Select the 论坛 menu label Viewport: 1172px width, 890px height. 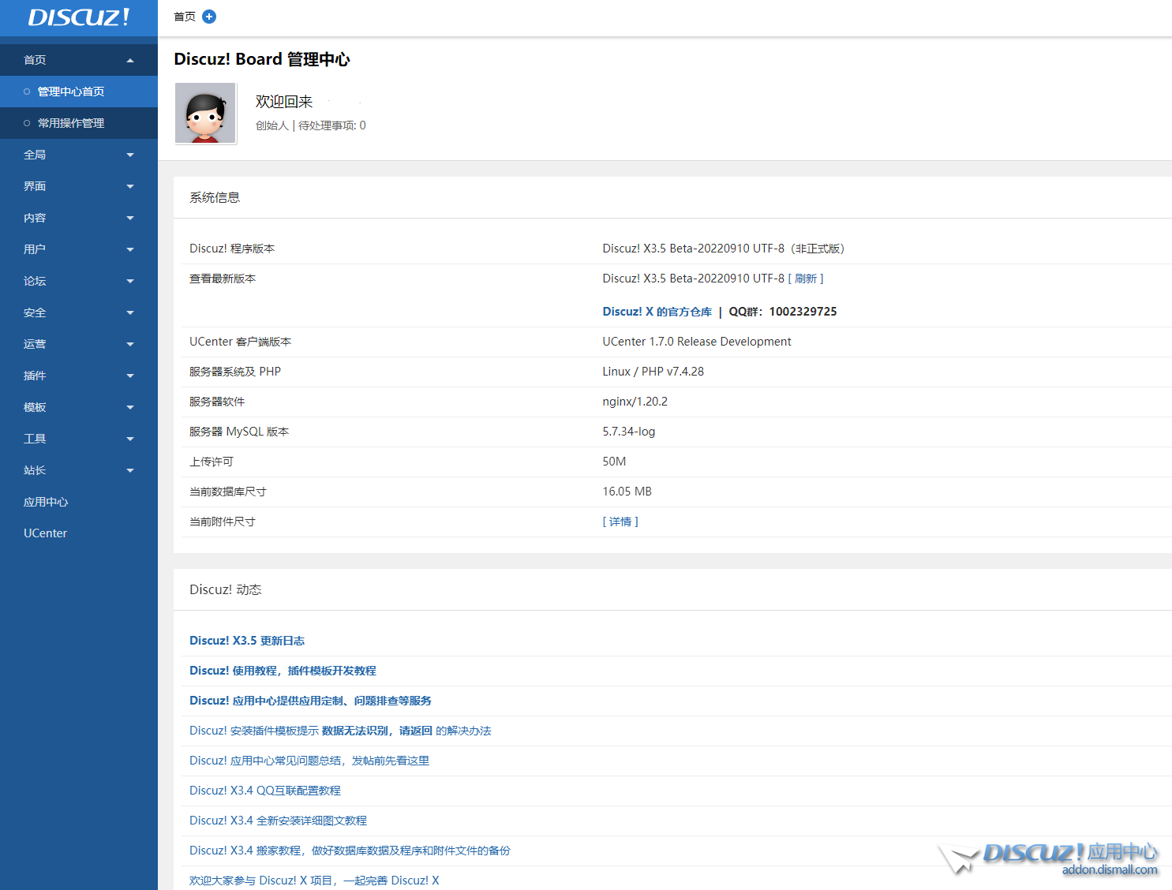click(35, 281)
